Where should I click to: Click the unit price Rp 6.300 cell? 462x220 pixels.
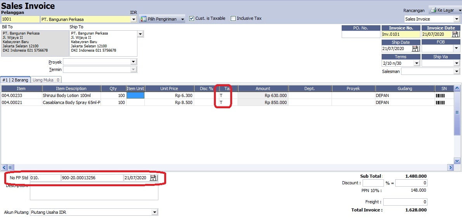169,95
